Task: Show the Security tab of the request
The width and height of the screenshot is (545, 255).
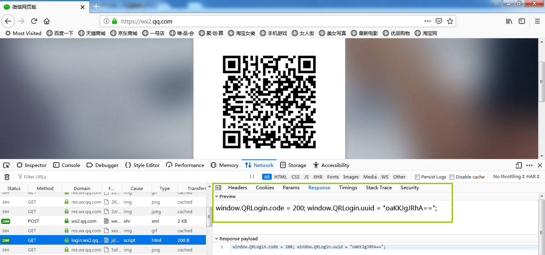Action: click(x=410, y=188)
